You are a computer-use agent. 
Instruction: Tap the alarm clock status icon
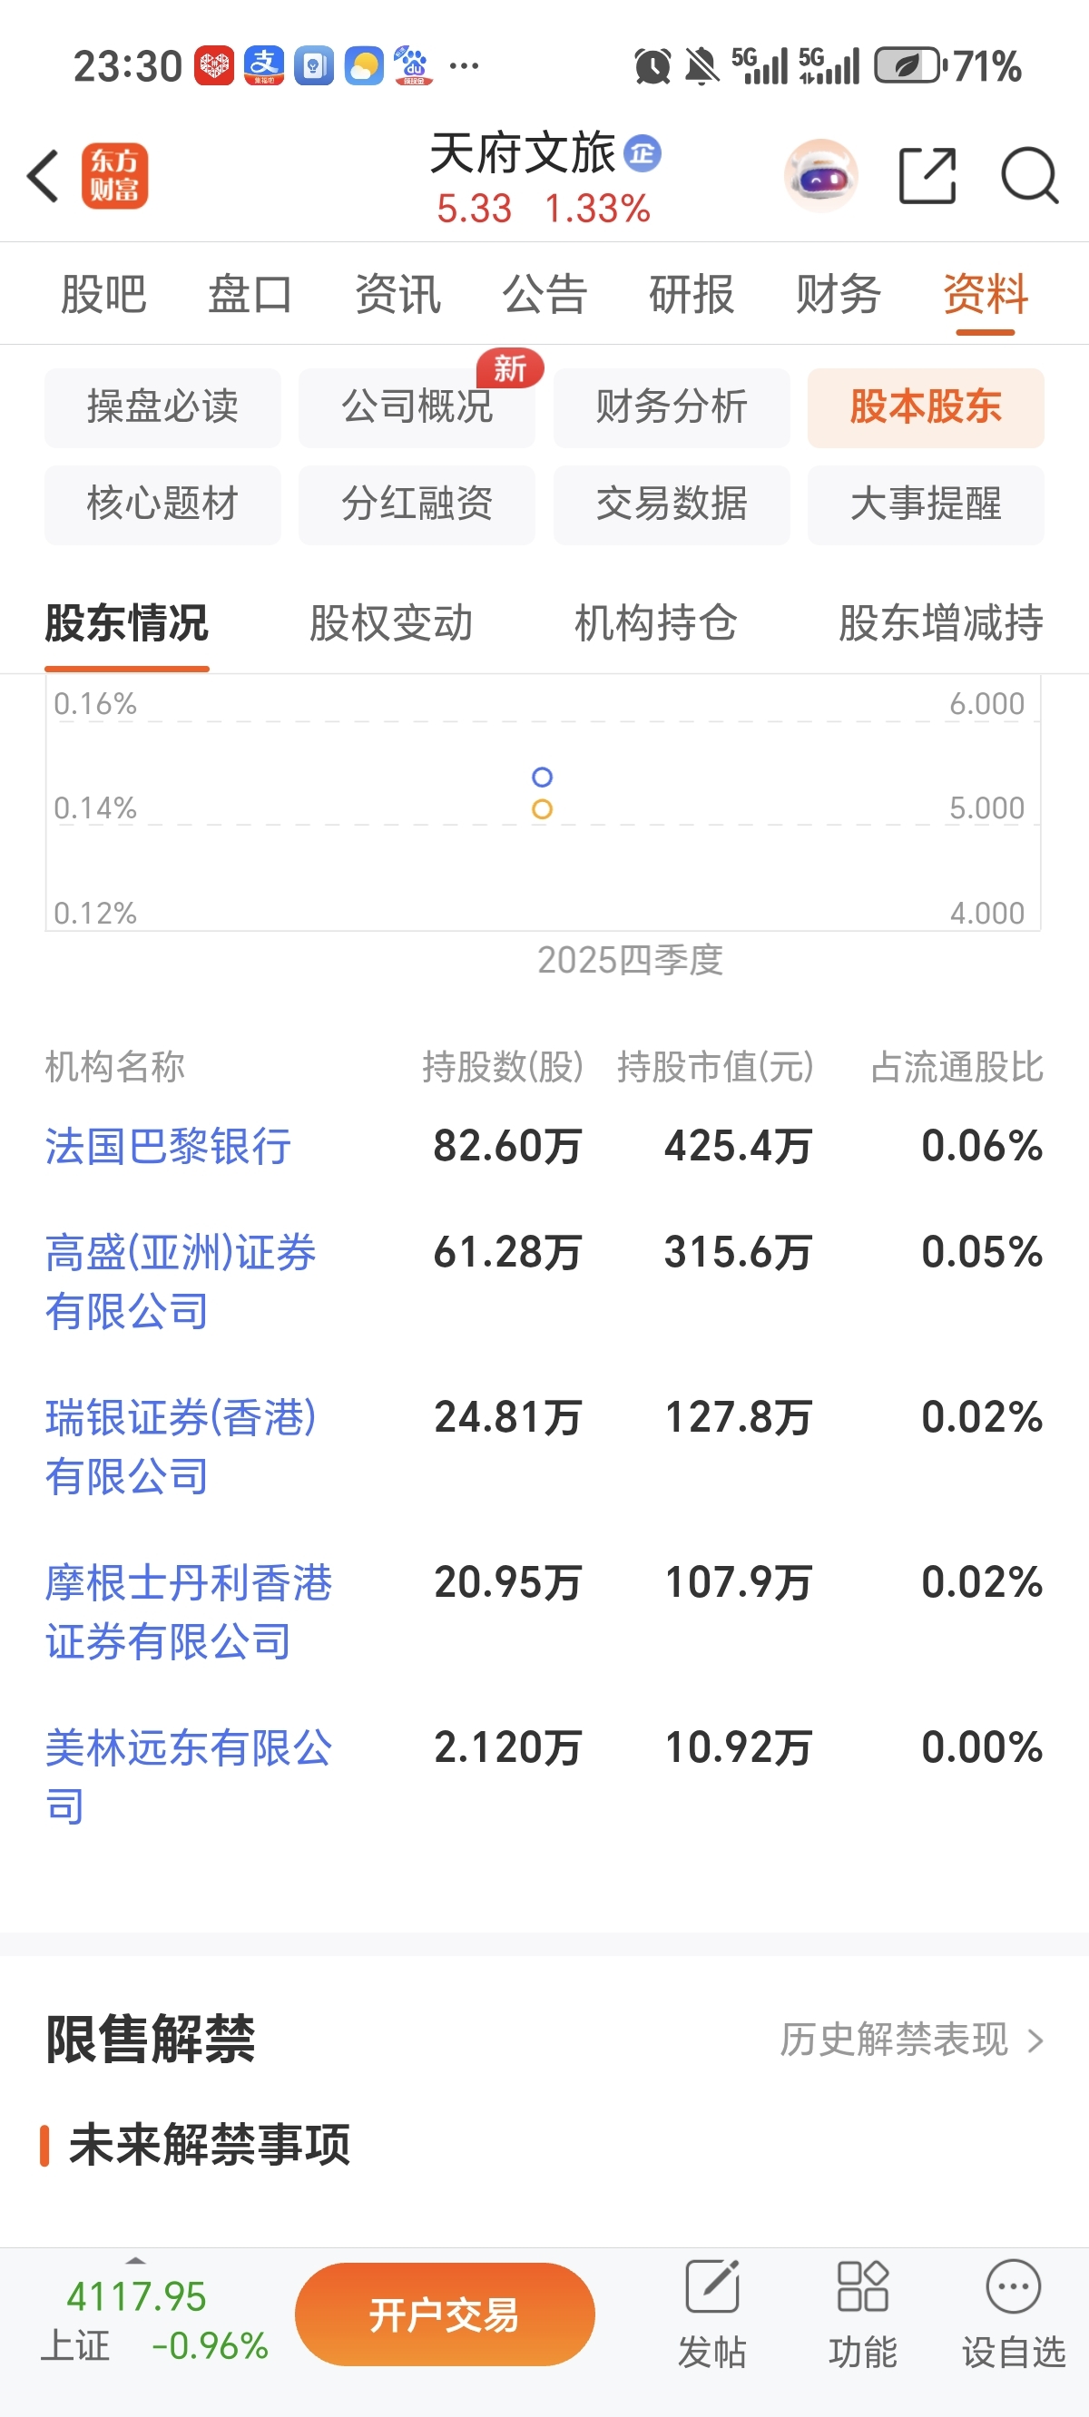pyautogui.click(x=652, y=66)
